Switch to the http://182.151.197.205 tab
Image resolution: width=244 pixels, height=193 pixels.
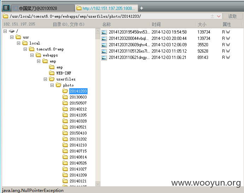click(x=106, y=8)
